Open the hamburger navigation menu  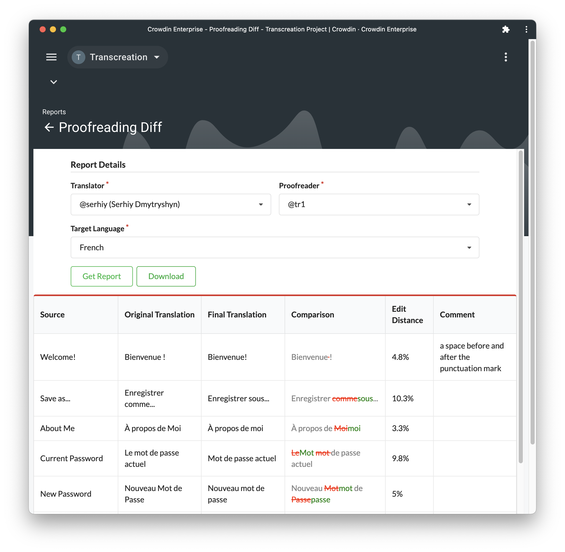click(x=51, y=57)
